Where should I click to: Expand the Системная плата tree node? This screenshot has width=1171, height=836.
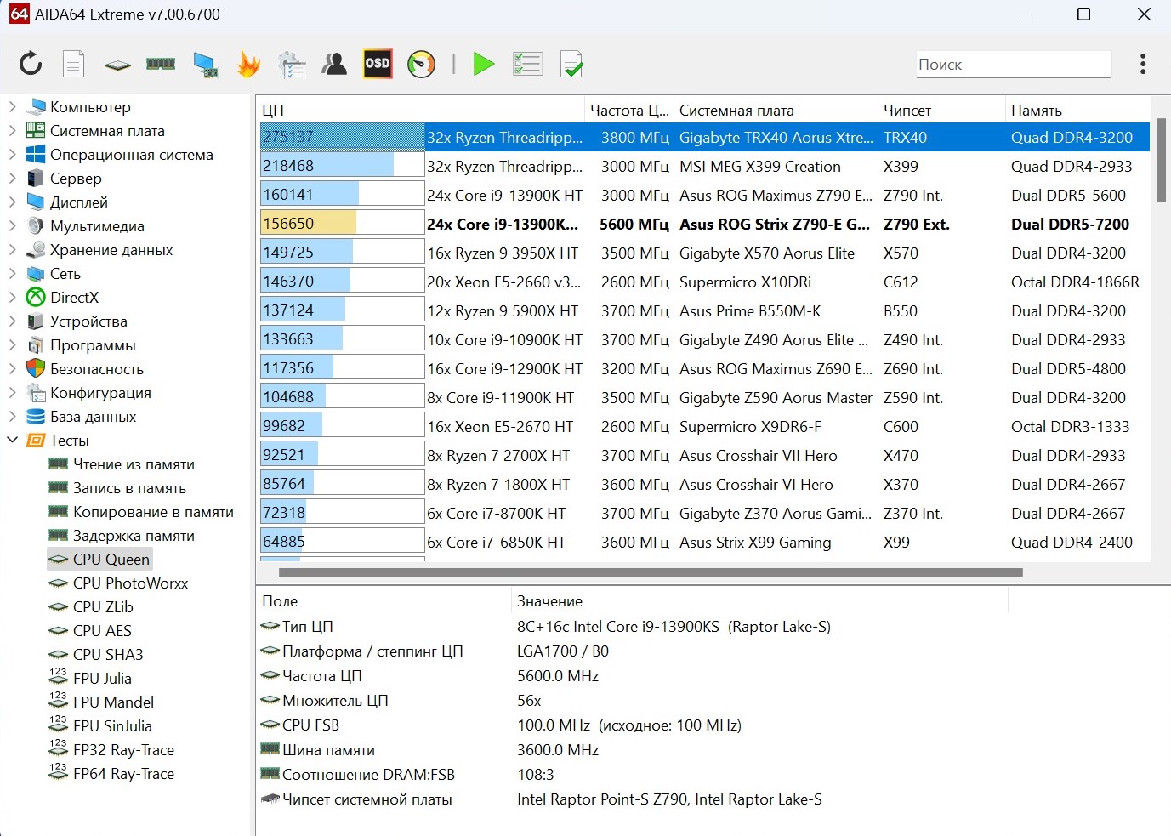[13, 131]
